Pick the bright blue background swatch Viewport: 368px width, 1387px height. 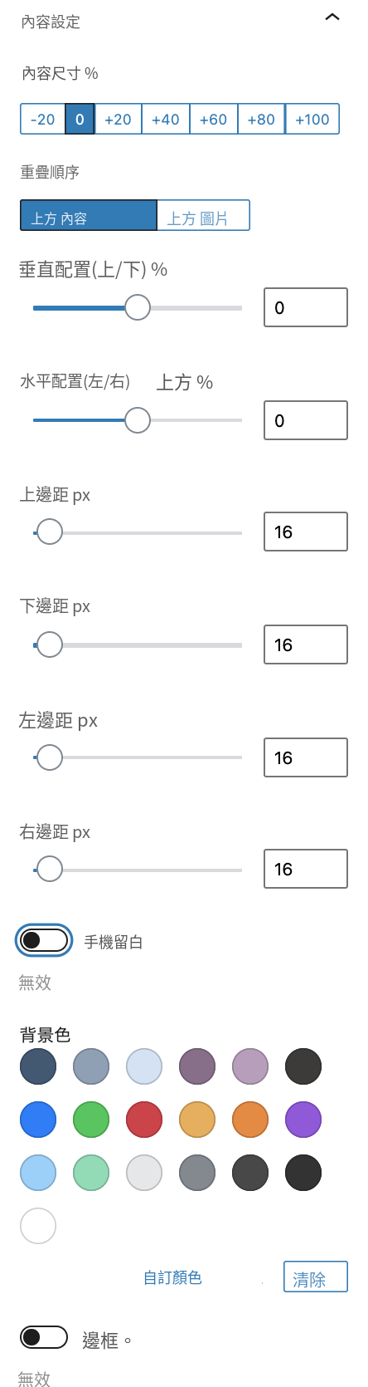click(x=38, y=1120)
